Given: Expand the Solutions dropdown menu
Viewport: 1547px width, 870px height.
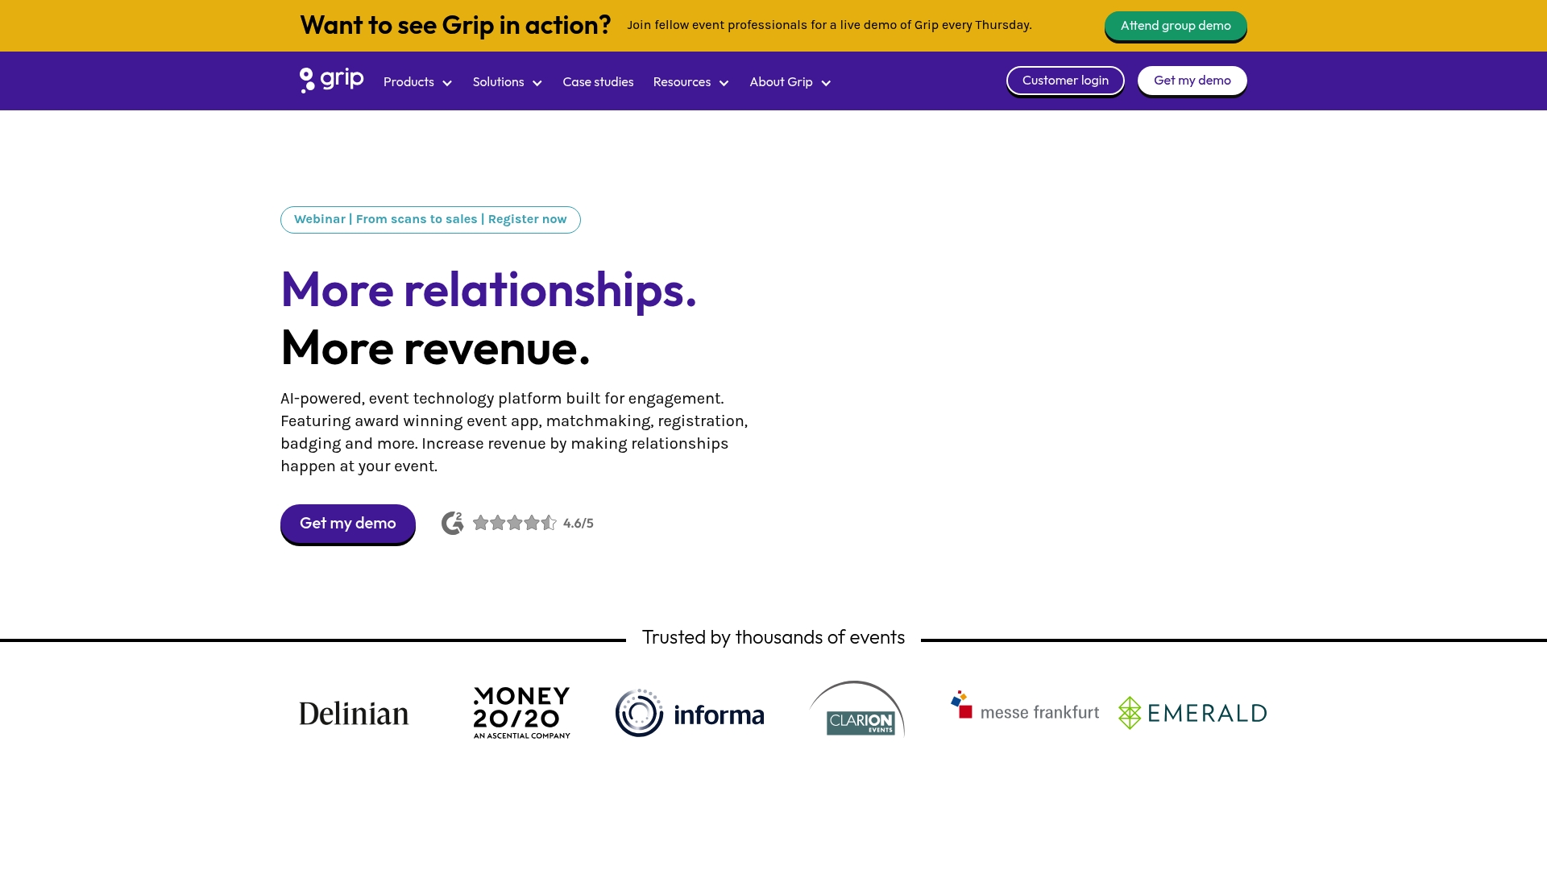Looking at the screenshot, I should pos(507,82).
